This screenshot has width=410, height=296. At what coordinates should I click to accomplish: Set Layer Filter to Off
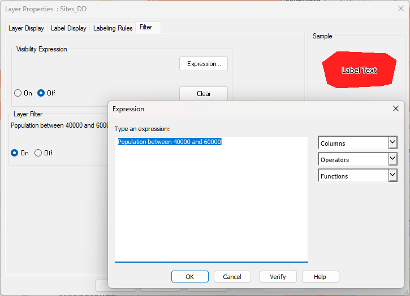pos(38,153)
